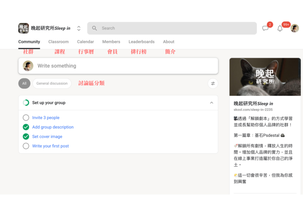
Task: Open the Add group description link
Action: 53,127
